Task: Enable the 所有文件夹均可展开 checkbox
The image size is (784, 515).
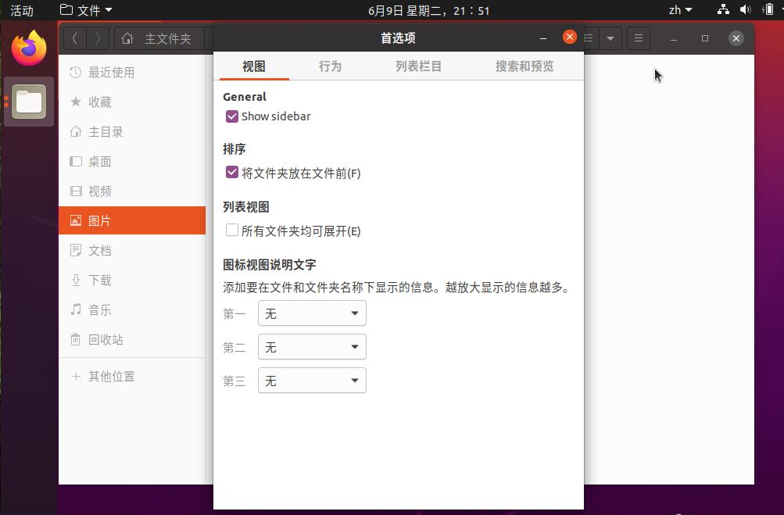Action: coord(232,231)
